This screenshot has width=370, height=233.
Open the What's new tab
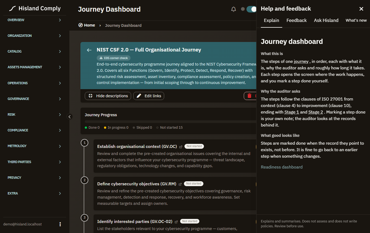356,20
